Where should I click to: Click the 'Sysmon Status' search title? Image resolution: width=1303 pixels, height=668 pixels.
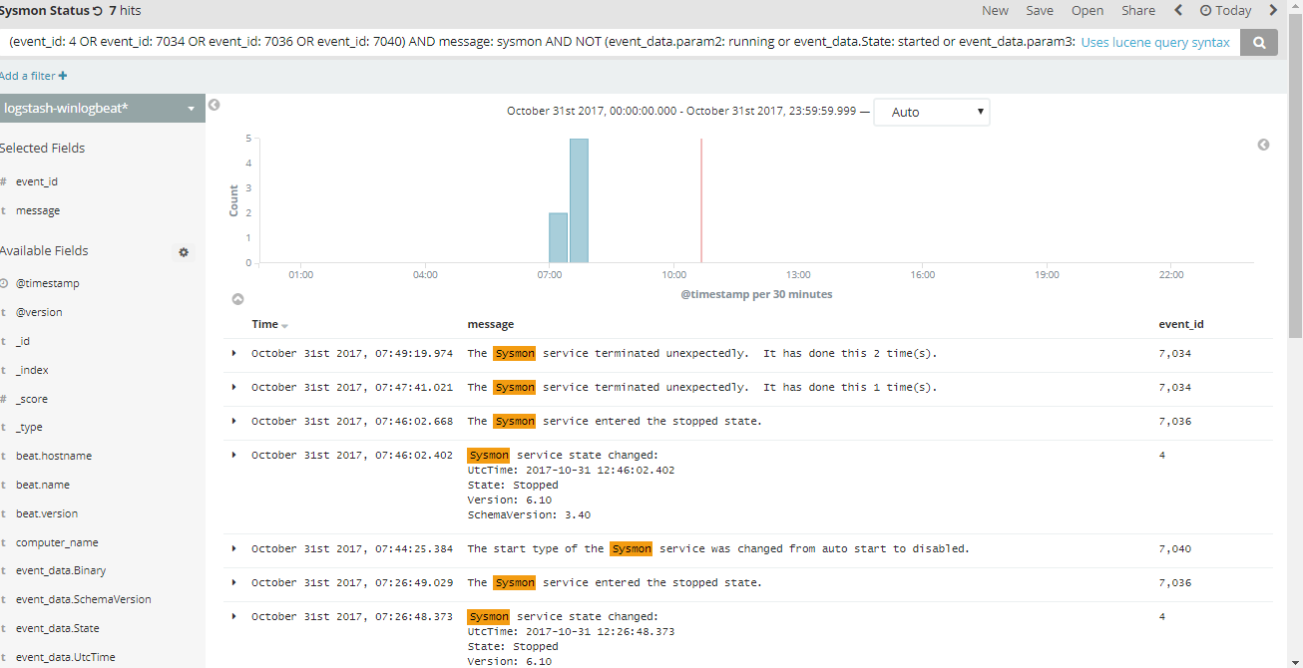[x=44, y=10]
